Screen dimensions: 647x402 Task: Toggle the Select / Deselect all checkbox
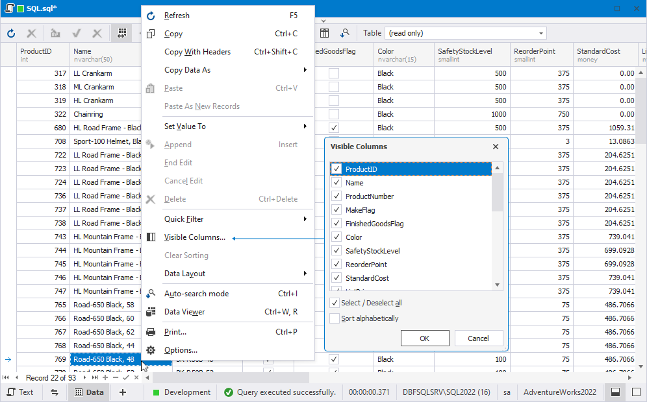(x=335, y=303)
